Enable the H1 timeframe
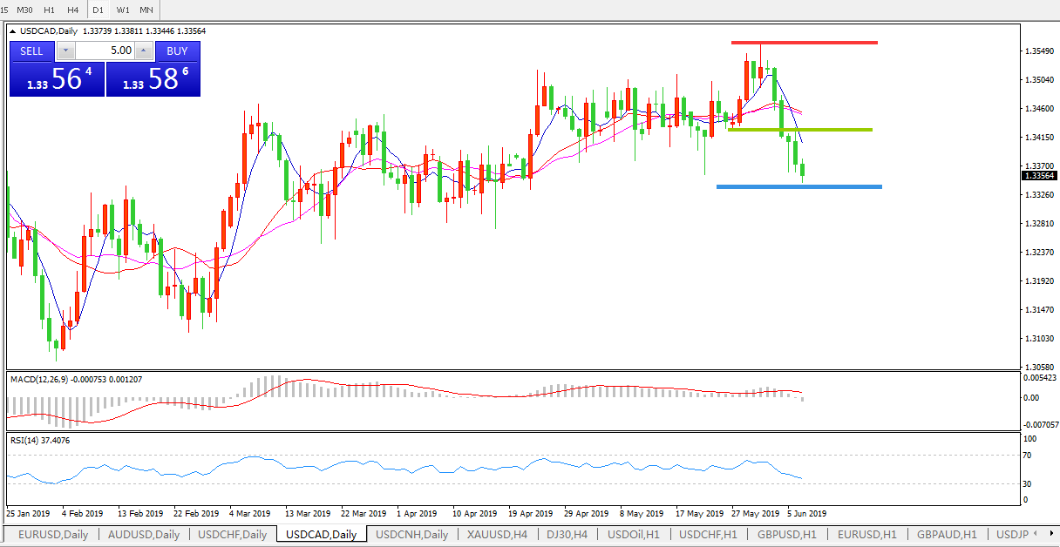 (49, 10)
